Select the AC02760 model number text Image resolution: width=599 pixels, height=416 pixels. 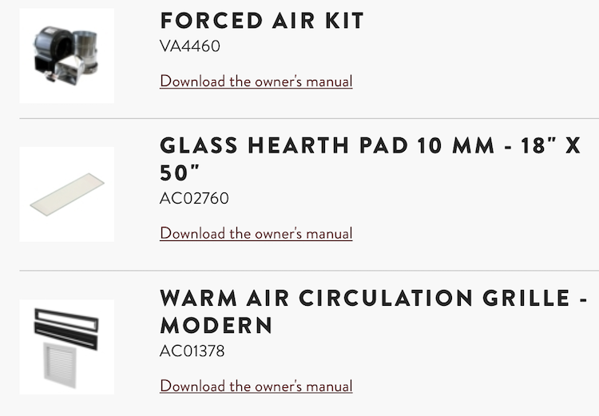(x=194, y=199)
